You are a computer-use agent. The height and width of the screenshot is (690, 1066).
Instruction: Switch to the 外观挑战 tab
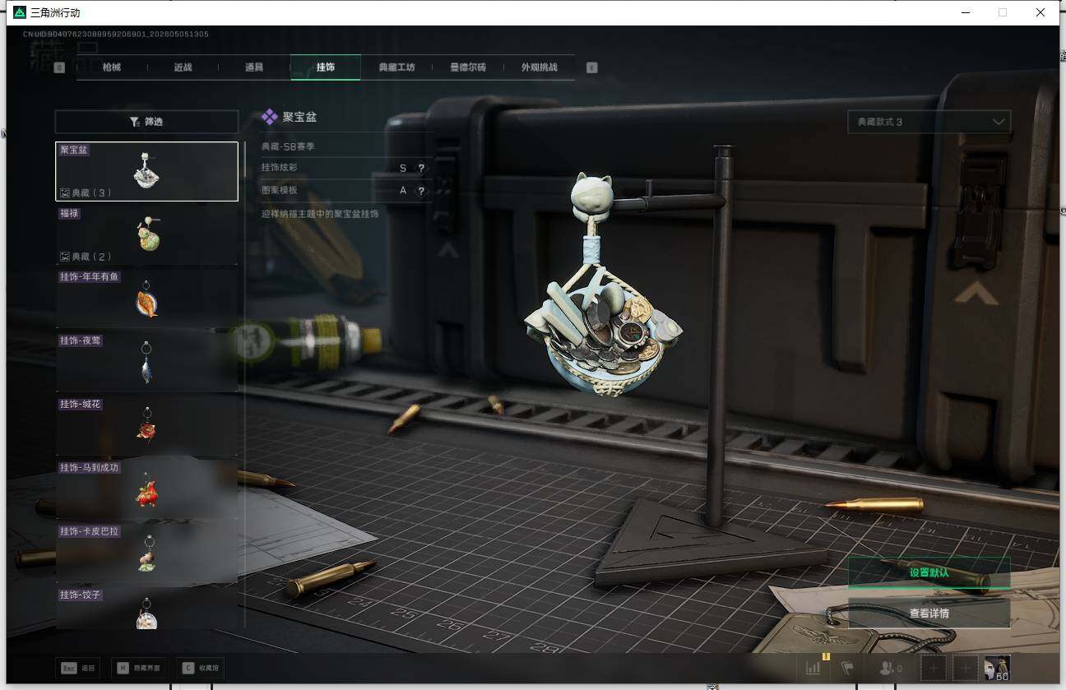click(540, 67)
